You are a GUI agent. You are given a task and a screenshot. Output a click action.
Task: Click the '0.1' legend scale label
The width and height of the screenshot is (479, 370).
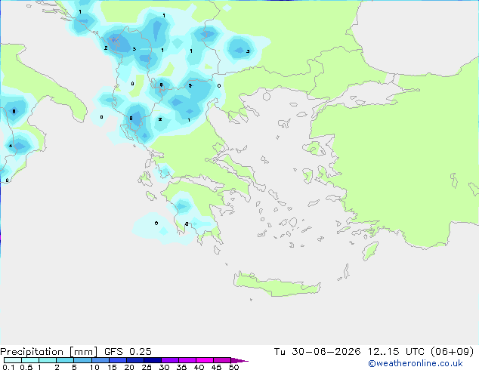pyautogui.click(x=8, y=367)
